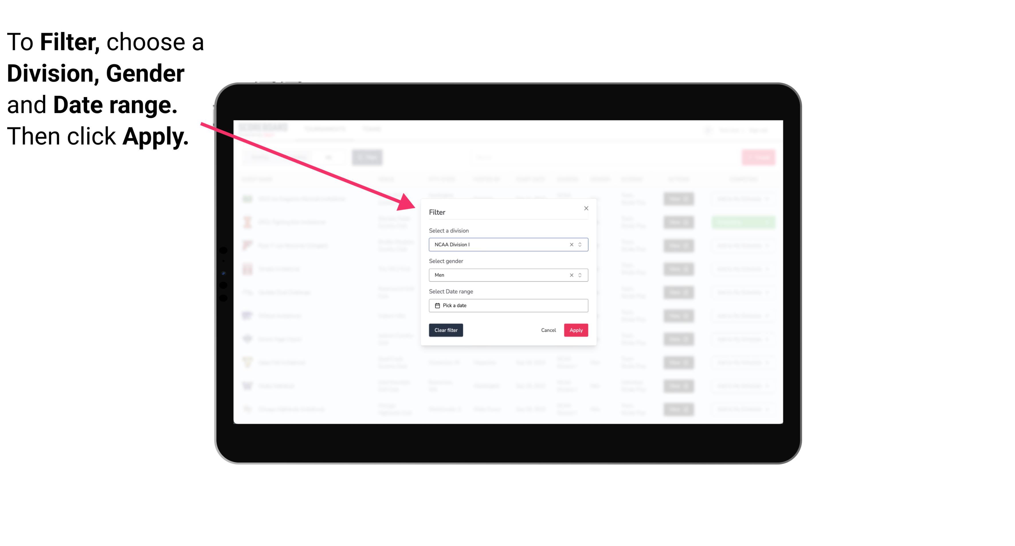
Task: Click the red Apply button
Action: coord(575,330)
